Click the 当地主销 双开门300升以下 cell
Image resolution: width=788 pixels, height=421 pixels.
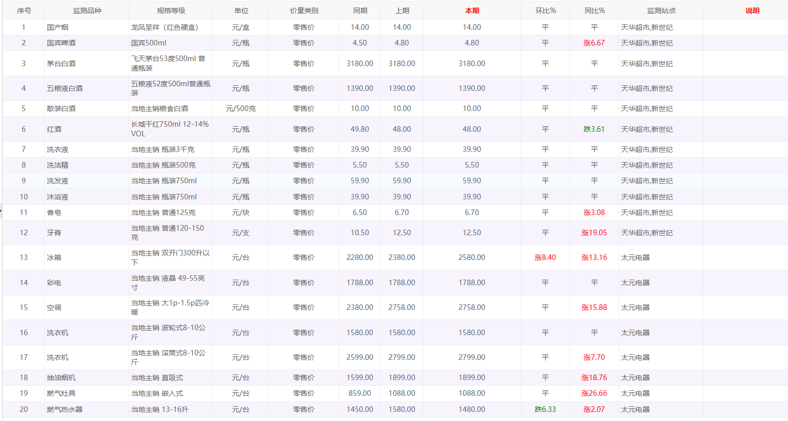pos(171,257)
